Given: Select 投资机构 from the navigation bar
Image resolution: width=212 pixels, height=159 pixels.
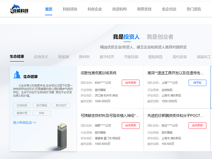Looking at the screenshot, I should click(x=119, y=9).
